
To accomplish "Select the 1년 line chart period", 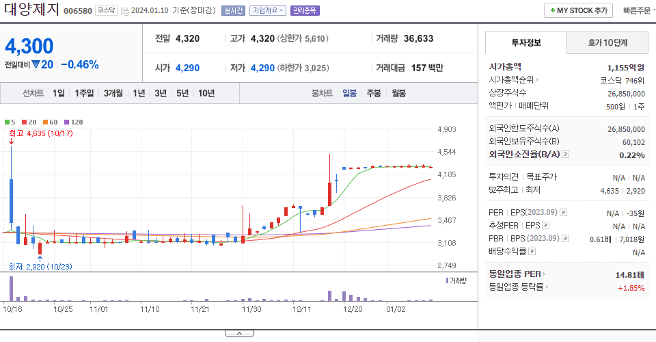I will [139, 93].
